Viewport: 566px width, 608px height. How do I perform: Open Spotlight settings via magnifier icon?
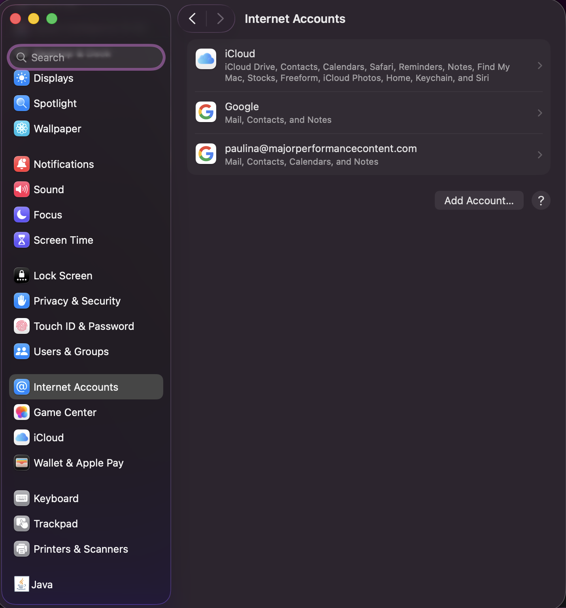[21, 103]
